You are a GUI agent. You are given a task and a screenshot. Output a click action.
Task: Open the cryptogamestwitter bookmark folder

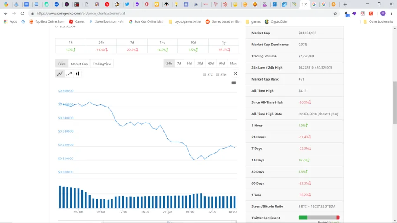point(185,22)
